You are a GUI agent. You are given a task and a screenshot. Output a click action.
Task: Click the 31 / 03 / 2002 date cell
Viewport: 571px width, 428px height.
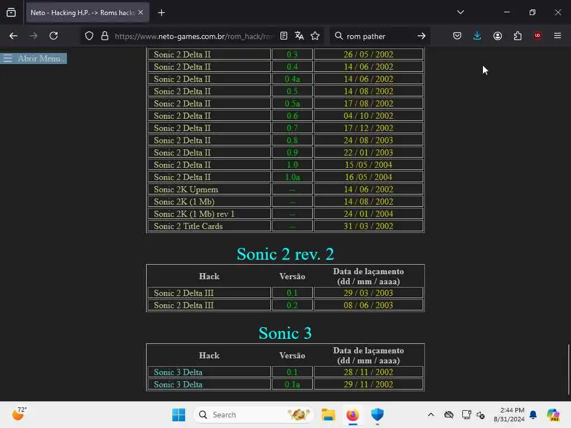tap(368, 226)
